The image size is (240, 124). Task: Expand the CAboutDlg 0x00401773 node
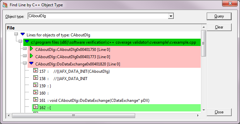[x=25, y=56]
